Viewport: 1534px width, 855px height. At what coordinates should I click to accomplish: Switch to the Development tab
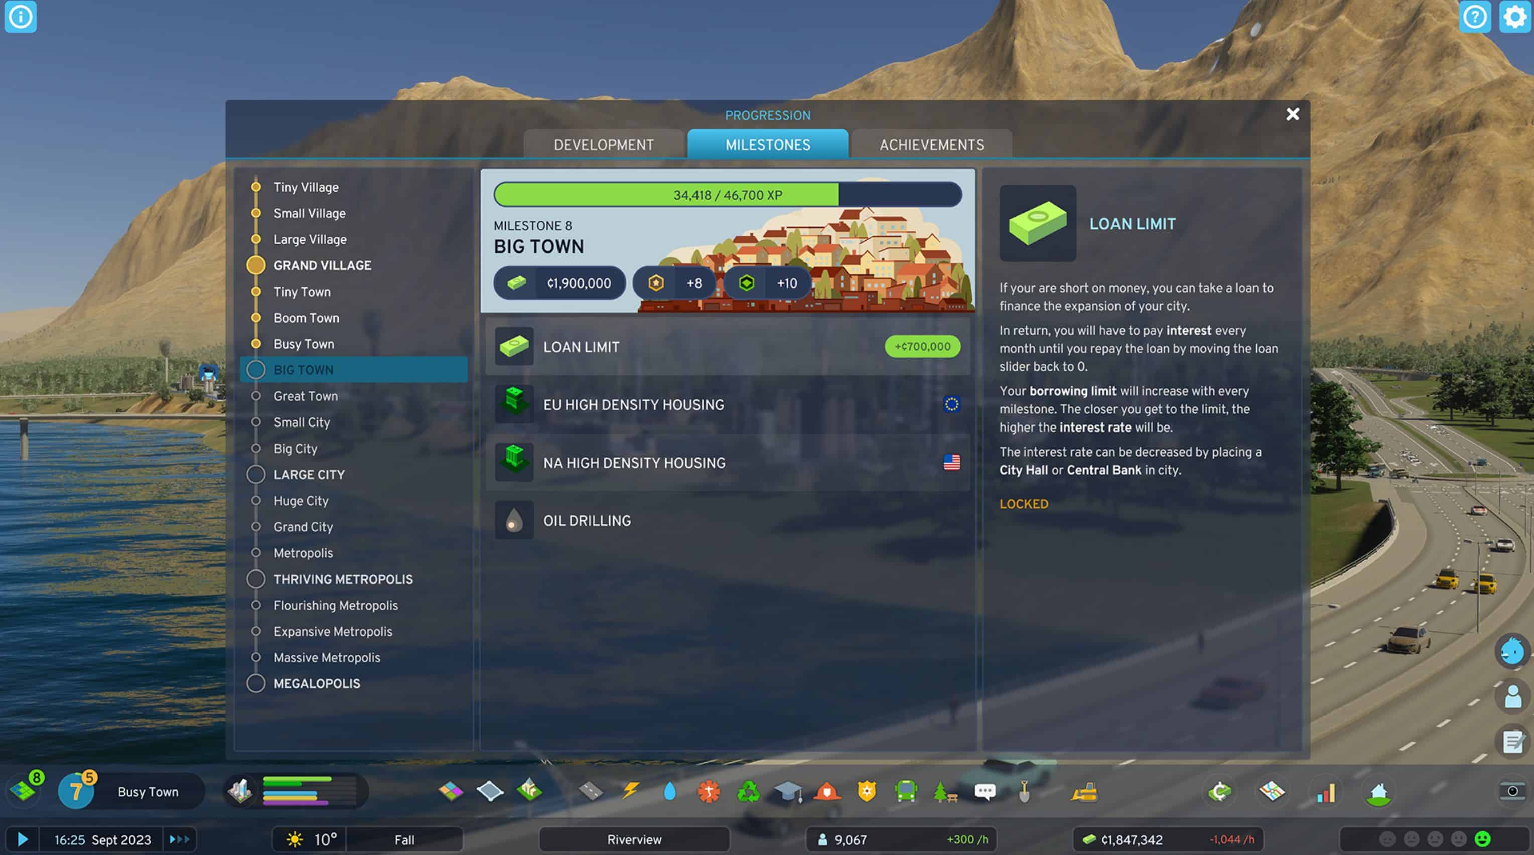click(x=603, y=144)
